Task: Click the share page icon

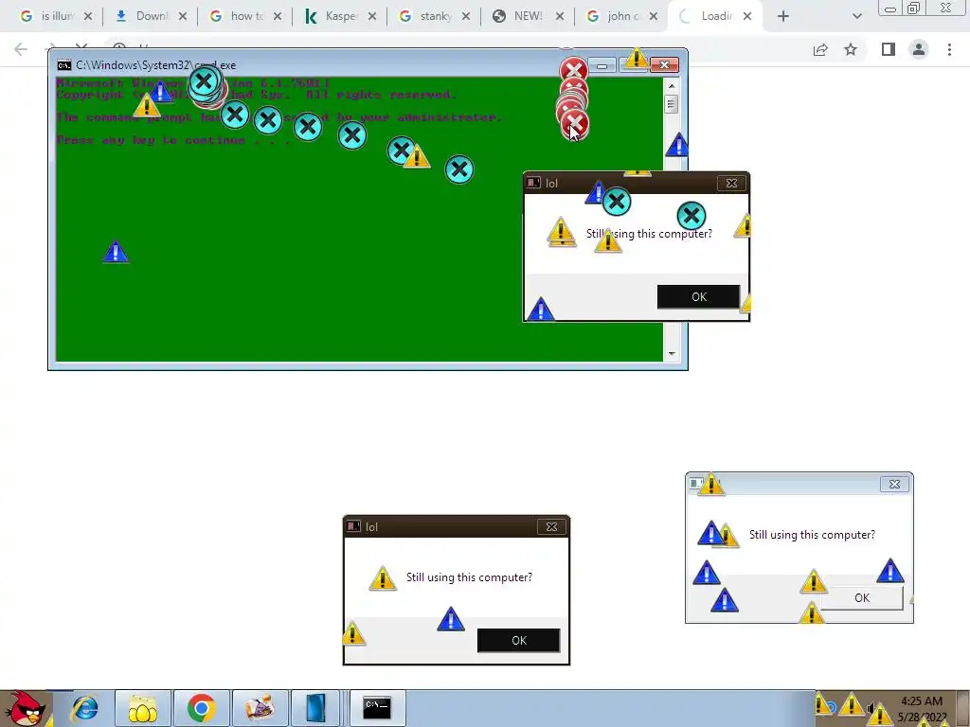Action: click(820, 49)
